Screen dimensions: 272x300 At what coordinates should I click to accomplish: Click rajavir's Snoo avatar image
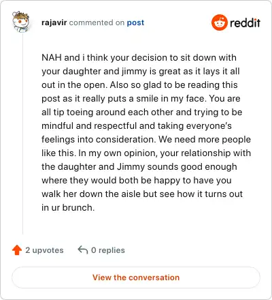tap(21, 22)
